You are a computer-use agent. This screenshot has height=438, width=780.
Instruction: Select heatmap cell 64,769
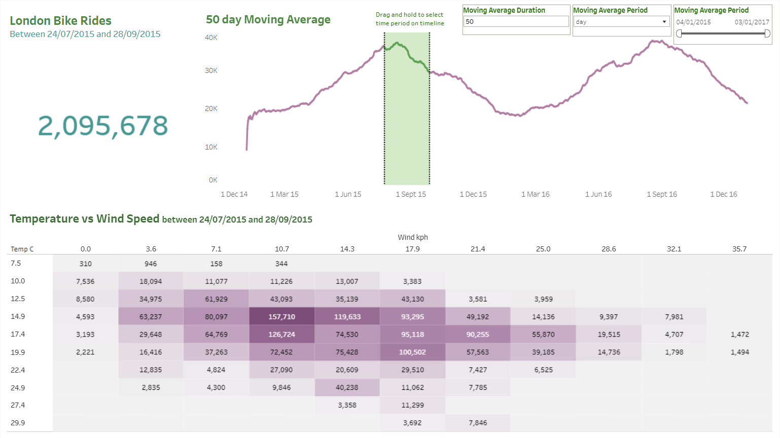click(216, 334)
